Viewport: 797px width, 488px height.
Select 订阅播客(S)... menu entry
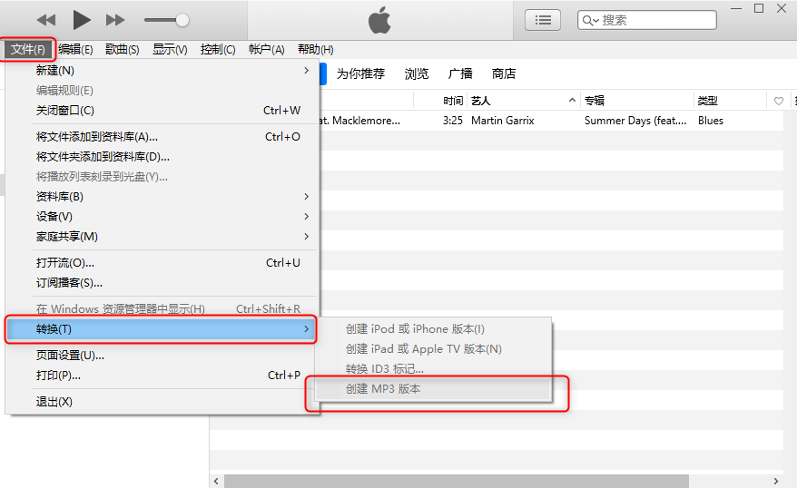(162, 283)
